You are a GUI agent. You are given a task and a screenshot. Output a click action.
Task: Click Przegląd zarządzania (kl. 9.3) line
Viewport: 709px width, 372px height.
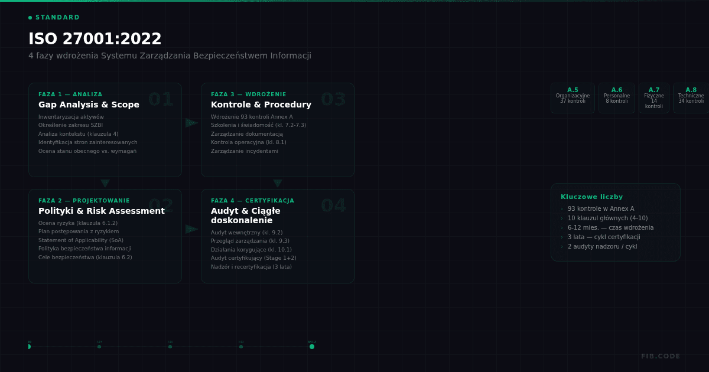coord(250,241)
